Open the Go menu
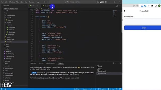 pyautogui.click(x=22, y=2)
